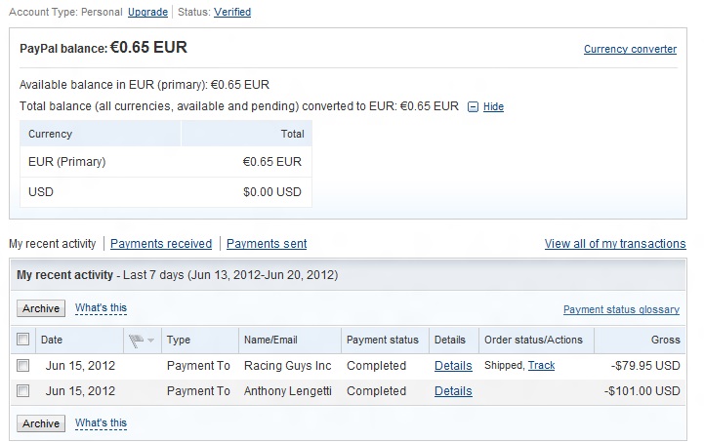
Task: View all of my transactions
Action: coord(615,244)
